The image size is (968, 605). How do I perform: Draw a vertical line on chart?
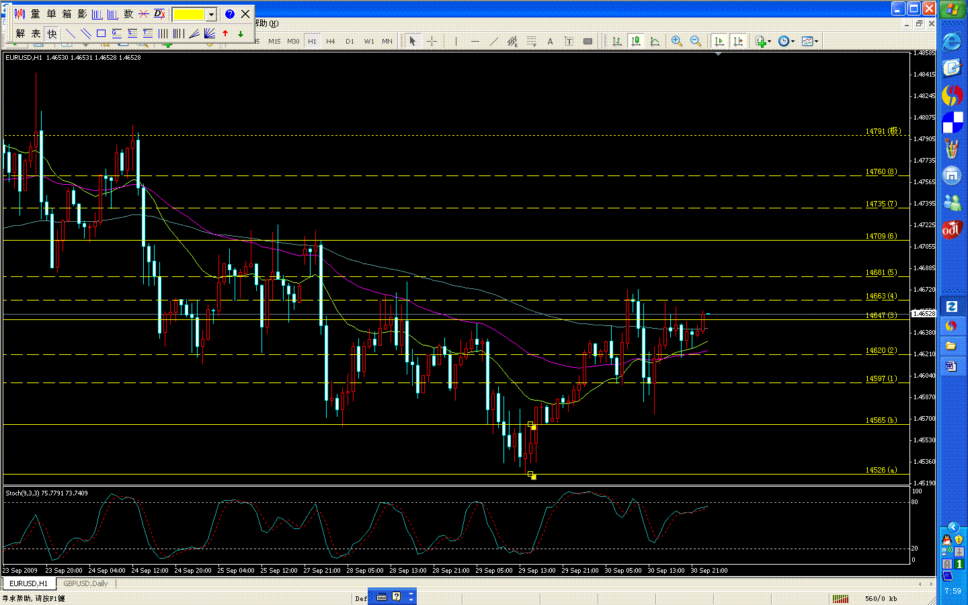click(x=456, y=42)
